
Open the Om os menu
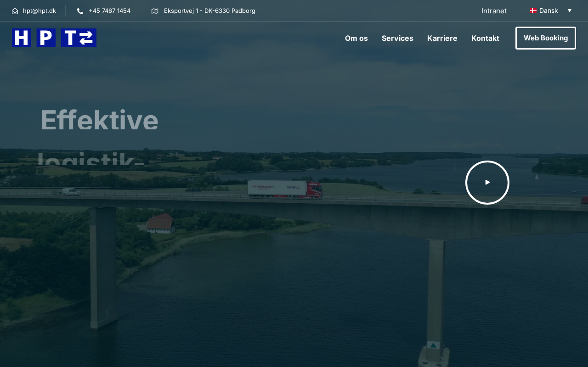[x=356, y=38]
